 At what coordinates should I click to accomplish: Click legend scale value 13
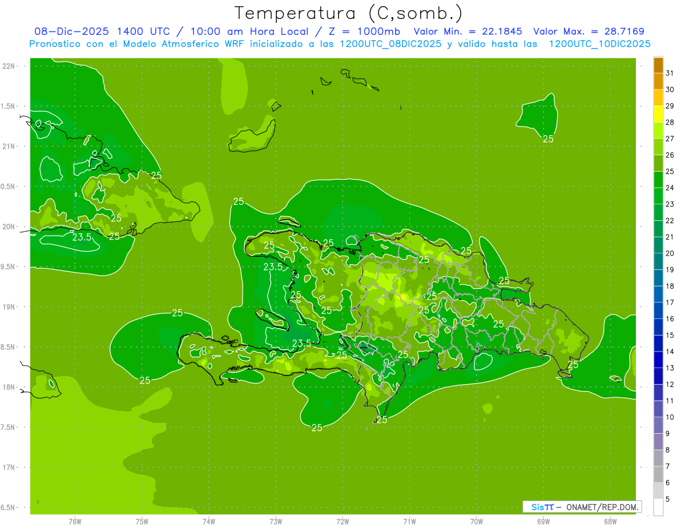[670, 368]
